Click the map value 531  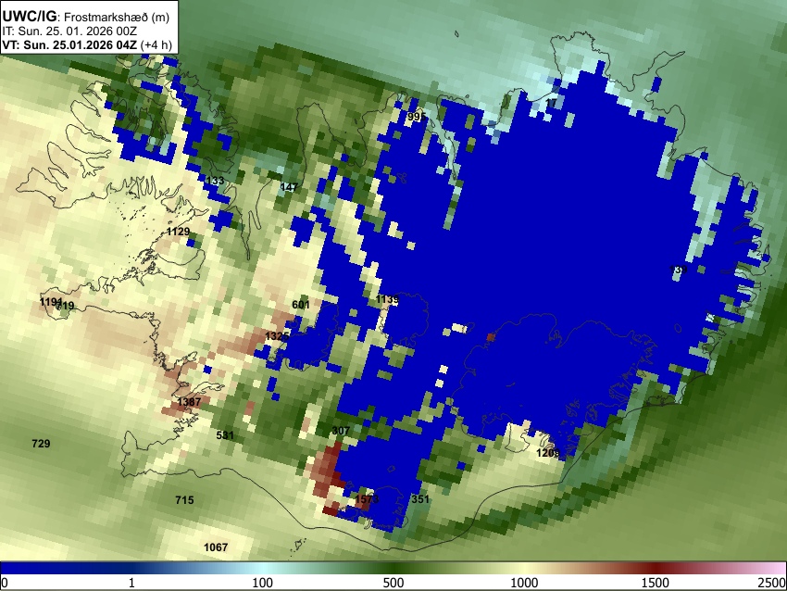225,435
